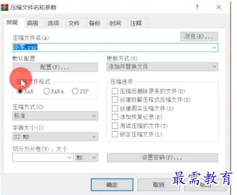Screen dimensions: 237x195
Task: Open the 更新方式 dropdown
Action: point(162,67)
